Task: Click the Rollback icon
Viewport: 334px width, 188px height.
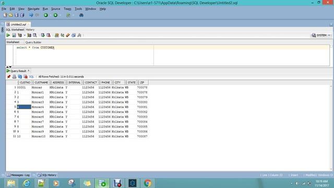Action: (49, 35)
